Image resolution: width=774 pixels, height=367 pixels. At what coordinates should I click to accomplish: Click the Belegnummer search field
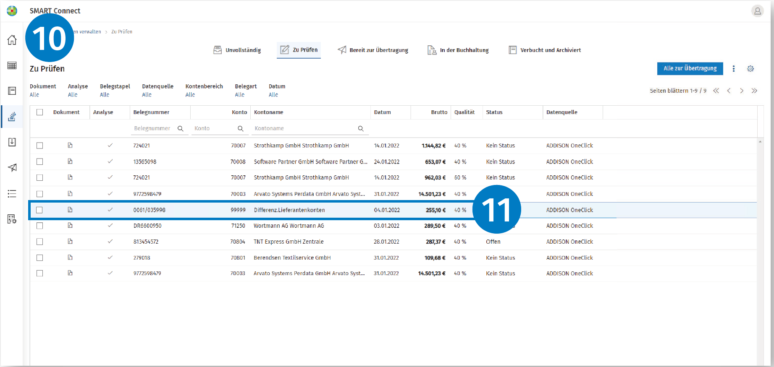pos(159,128)
